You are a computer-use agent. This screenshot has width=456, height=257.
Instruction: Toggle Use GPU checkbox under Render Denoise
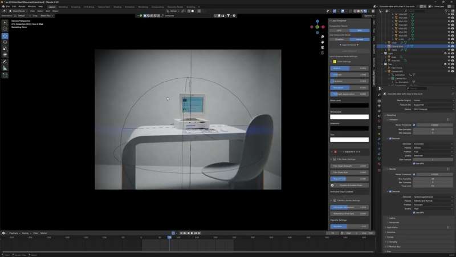coord(414,212)
